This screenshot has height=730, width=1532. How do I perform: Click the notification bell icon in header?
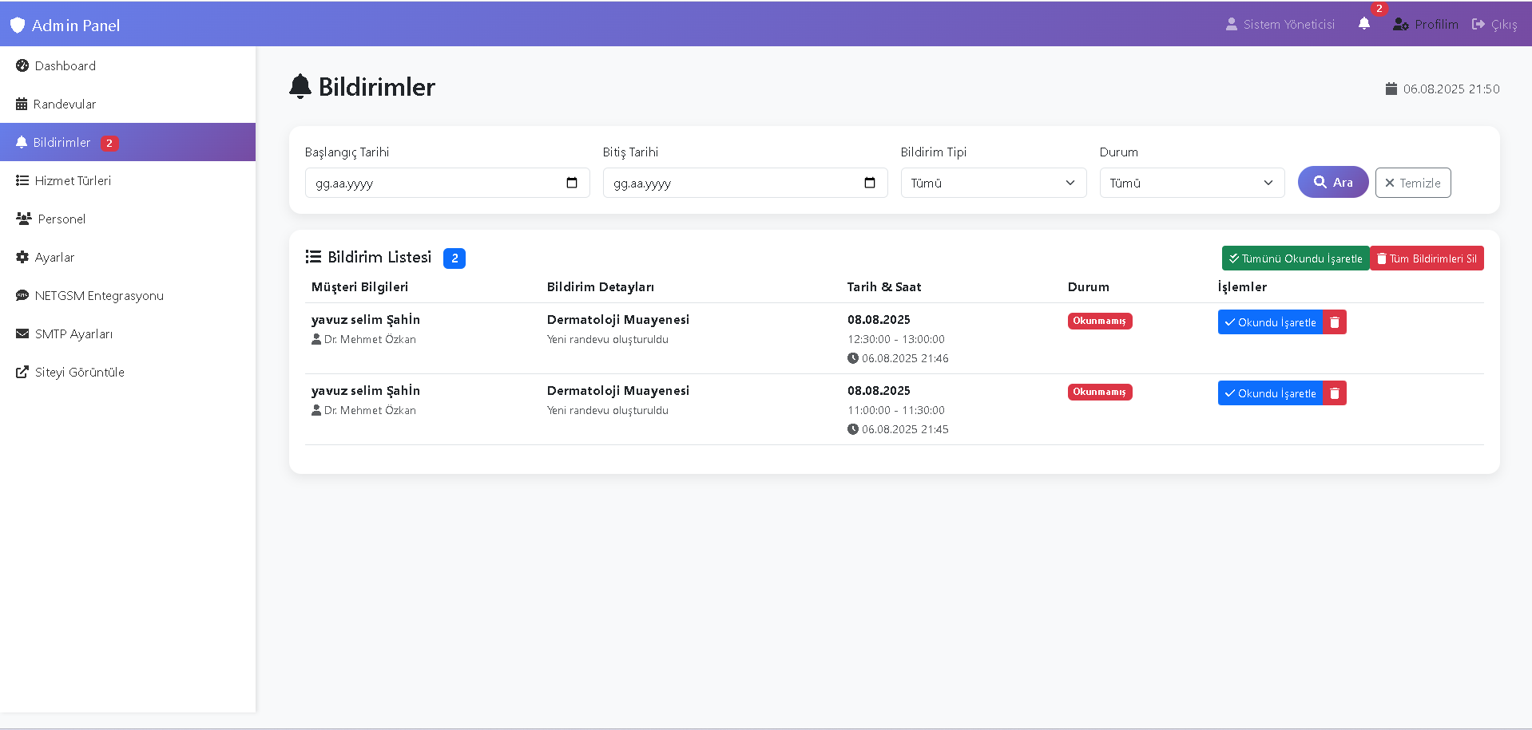pyautogui.click(x=1364, y=24)
